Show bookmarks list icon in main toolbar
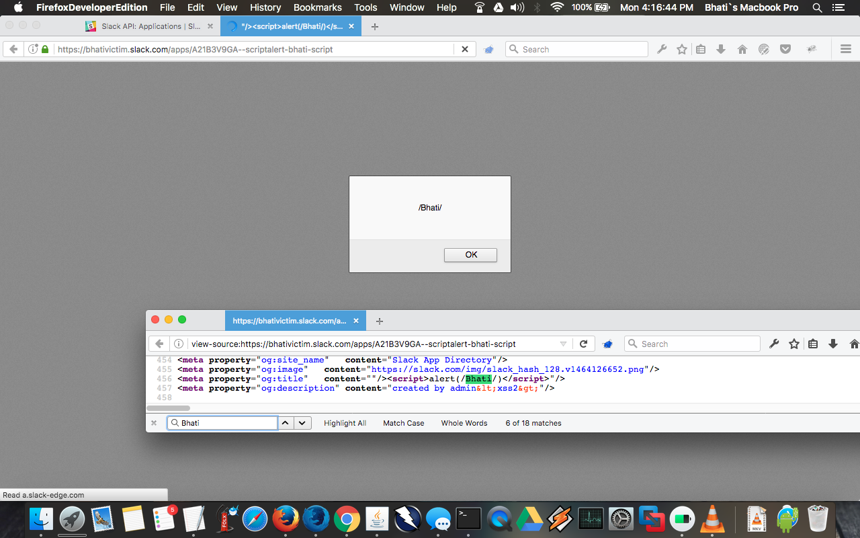Image resolution: width=860 pixels, height=538 pixels. [x=701, y=49]
